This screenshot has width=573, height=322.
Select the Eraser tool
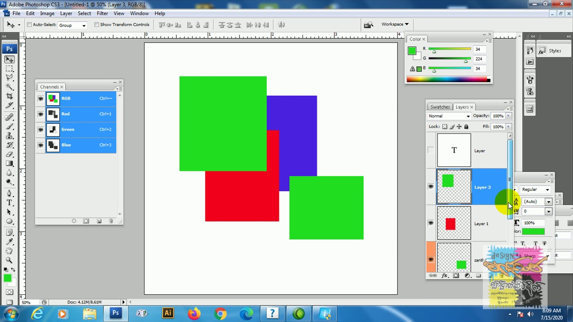9,154
